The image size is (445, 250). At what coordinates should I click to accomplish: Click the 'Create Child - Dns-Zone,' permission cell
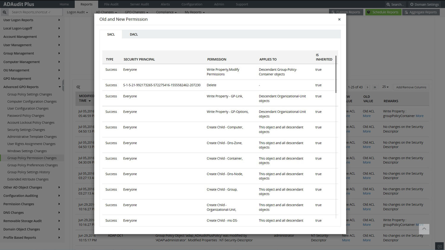[225, 143]
